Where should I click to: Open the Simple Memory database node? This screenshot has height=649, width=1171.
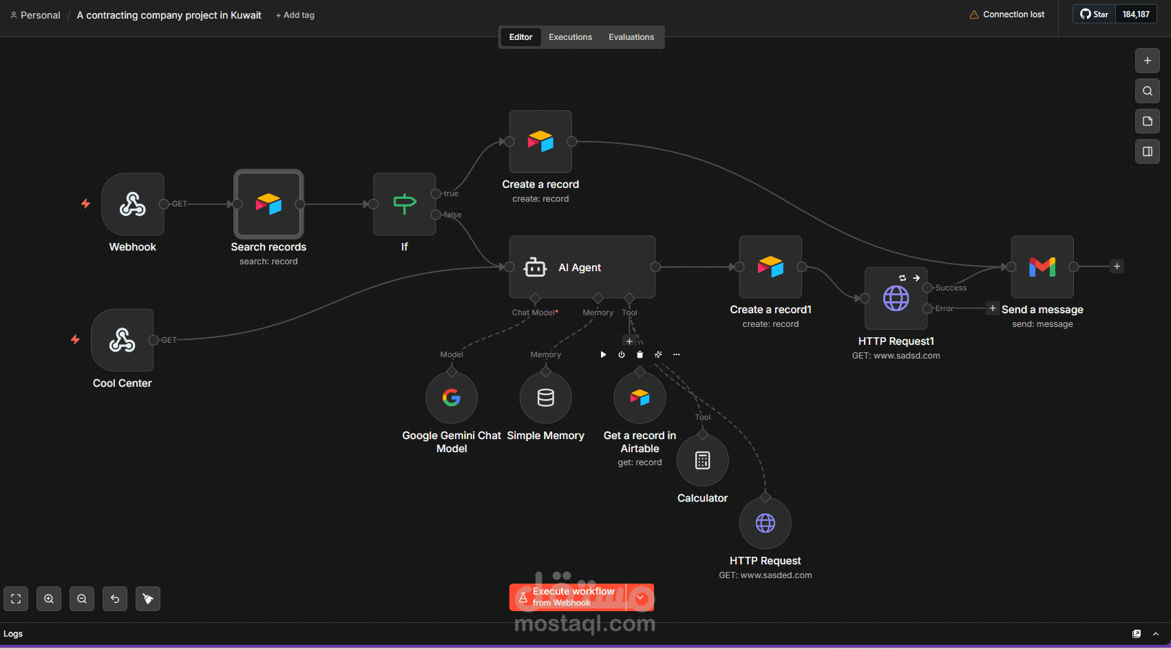click(546, 398)
